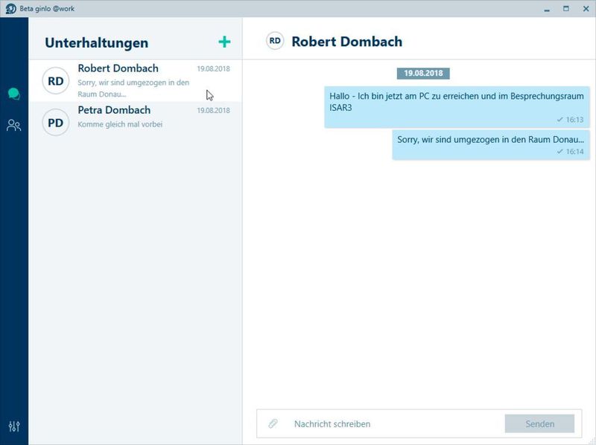Viewport: 596px width, 445px height.
Task: Click RD avatar in conversation list
Action: (55, 81)
